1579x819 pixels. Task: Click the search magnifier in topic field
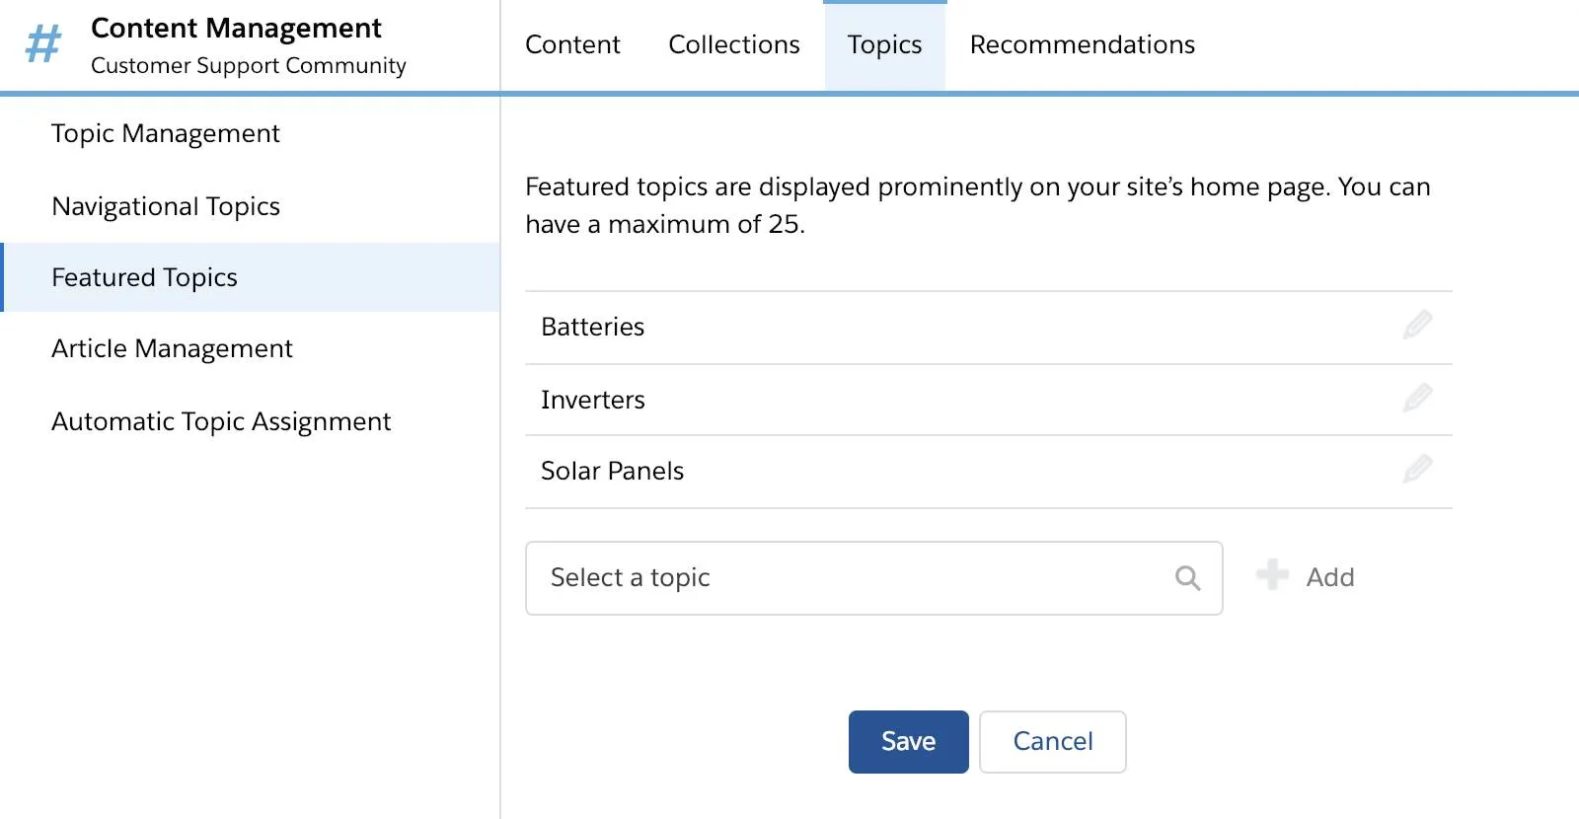pos(1188,578)
